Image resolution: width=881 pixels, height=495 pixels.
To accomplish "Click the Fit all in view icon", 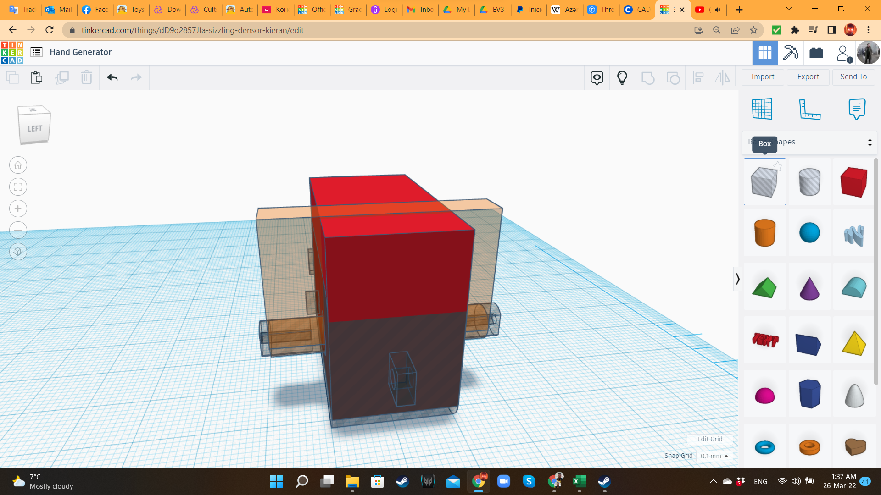I will 18,187.
